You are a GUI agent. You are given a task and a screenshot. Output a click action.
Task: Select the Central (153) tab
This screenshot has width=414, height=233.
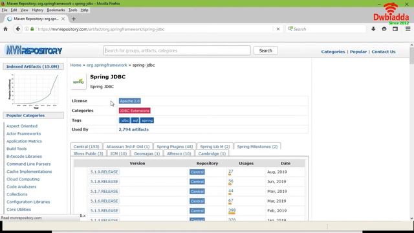click(x=86, y=147)
